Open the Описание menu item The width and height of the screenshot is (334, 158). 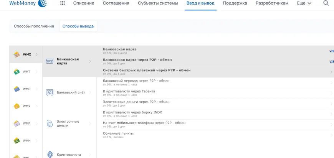(x=84, y=3)
